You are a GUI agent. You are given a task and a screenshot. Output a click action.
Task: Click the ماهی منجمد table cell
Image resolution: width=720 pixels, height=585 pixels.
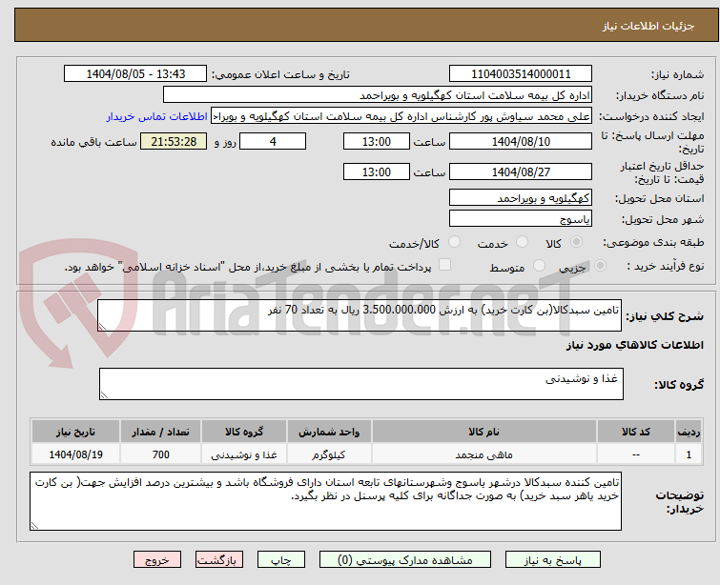pyautogui.click(x=484, y=454)
